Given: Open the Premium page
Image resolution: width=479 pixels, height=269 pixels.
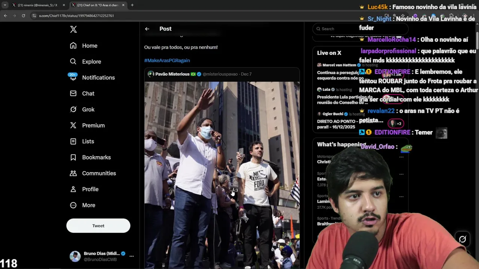Looking at the screenshot, I should pyautogui.click(x=88, y=126).
